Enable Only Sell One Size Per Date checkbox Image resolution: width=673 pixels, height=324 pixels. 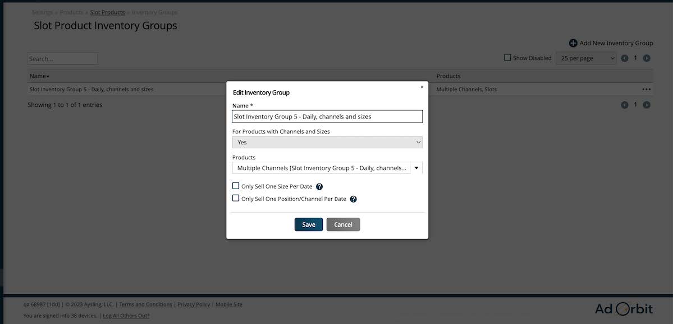[236, 186]
